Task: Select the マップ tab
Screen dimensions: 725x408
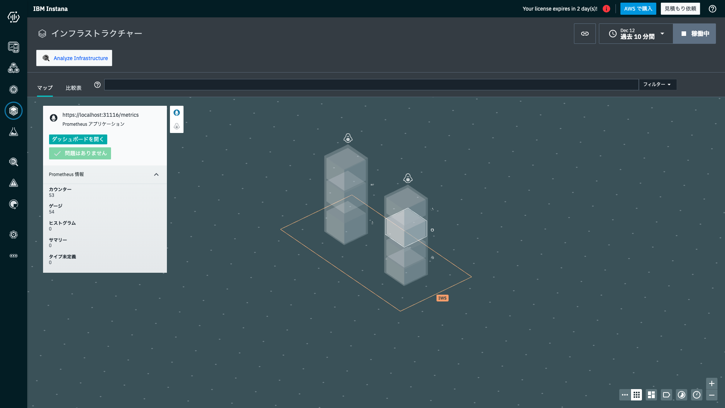Action: coord(45,88)
